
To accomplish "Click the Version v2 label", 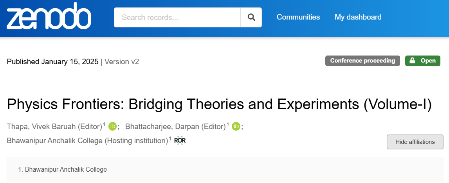I will pos(122,61).
